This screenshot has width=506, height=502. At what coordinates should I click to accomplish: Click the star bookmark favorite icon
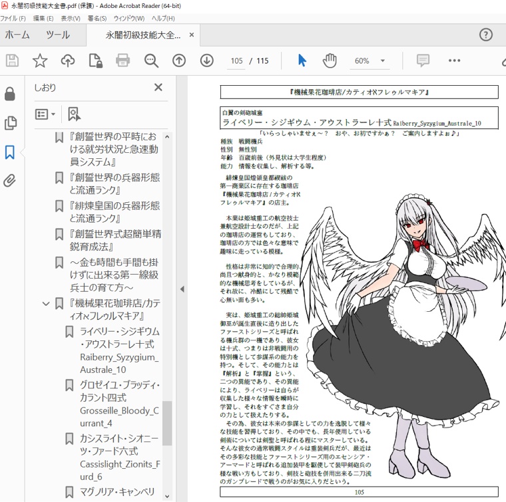click(x=40, y=61)
